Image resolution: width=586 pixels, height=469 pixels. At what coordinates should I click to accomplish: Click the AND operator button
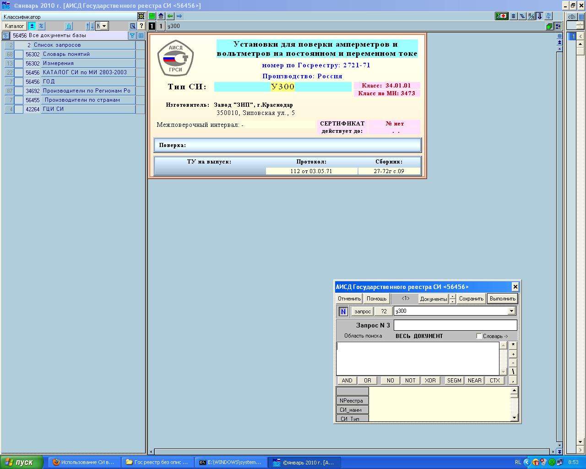347,381
